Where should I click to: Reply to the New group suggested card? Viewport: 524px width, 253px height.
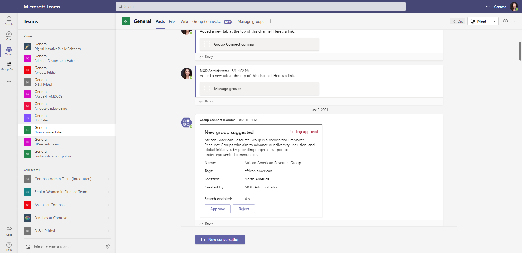point(206,223)
